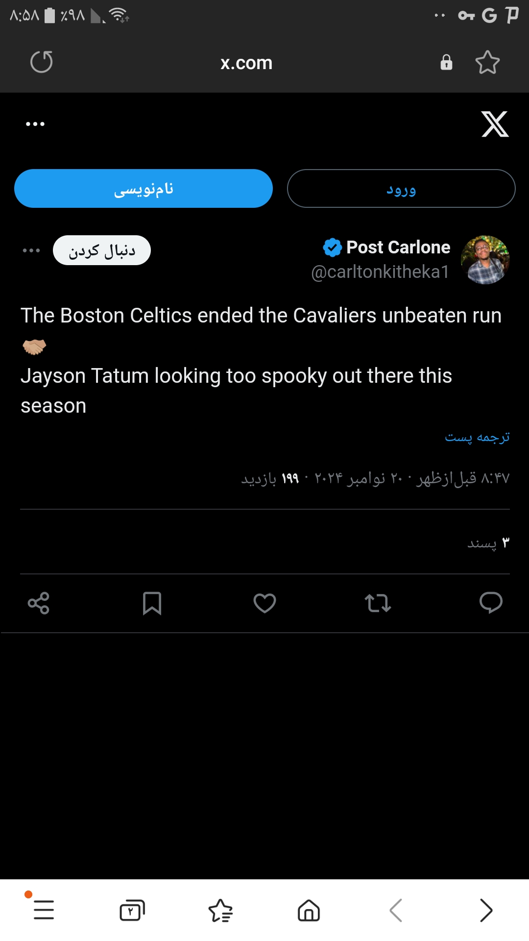Open Post Carlone's profile picture
Screen dimensions: 529x941
pos(485,260)
